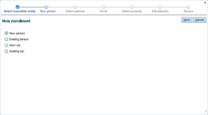The width and height of the screenshot is (208, 115).
Task: Select the New car radio button
Action: 6,45
